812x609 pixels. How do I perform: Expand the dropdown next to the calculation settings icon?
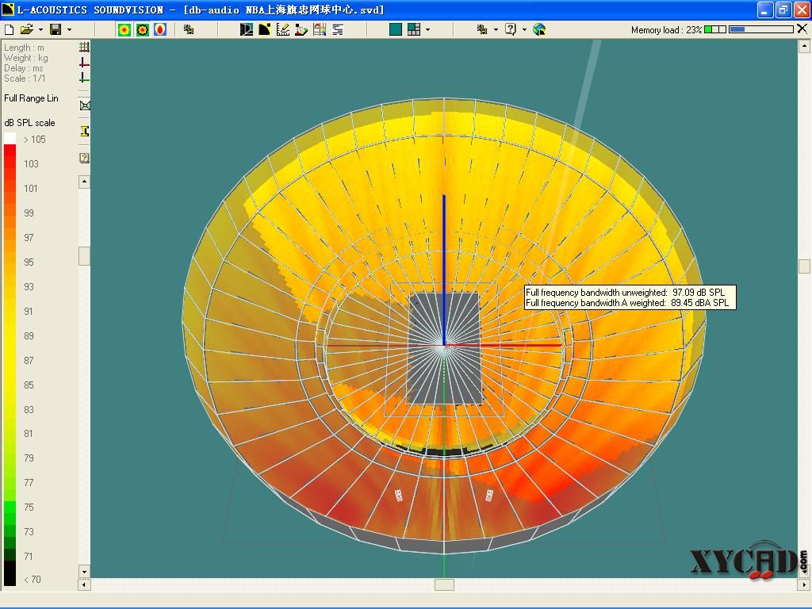tap(496, 29)
